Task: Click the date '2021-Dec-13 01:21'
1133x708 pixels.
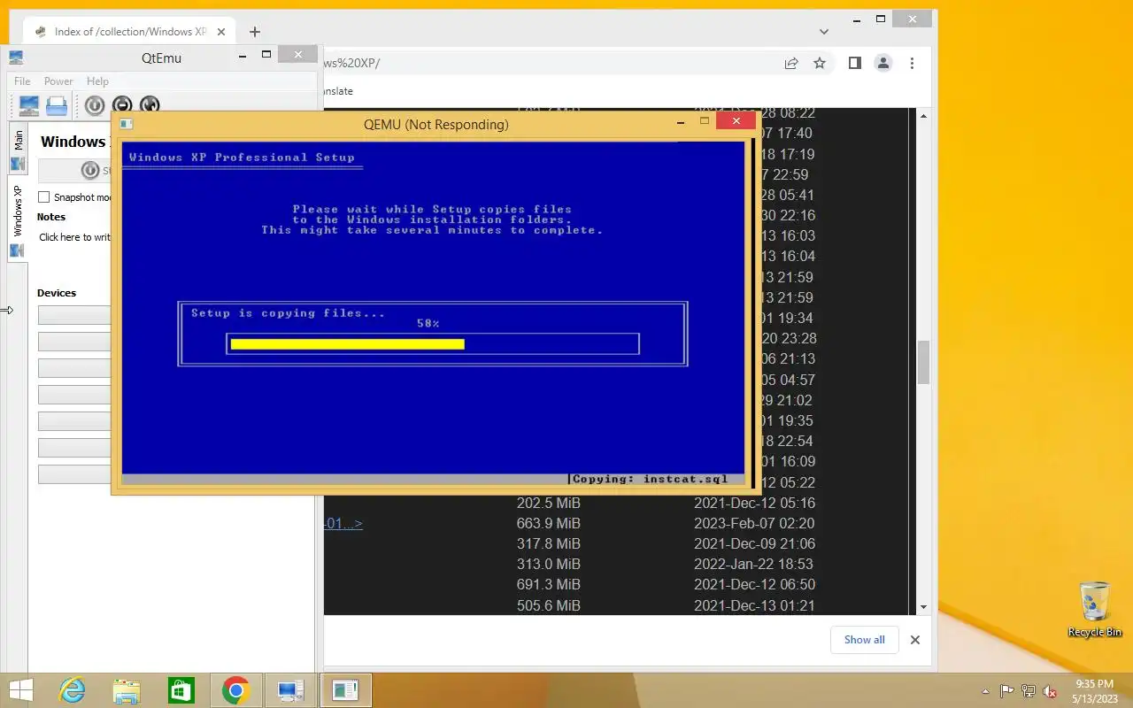Action: (754, 605)
